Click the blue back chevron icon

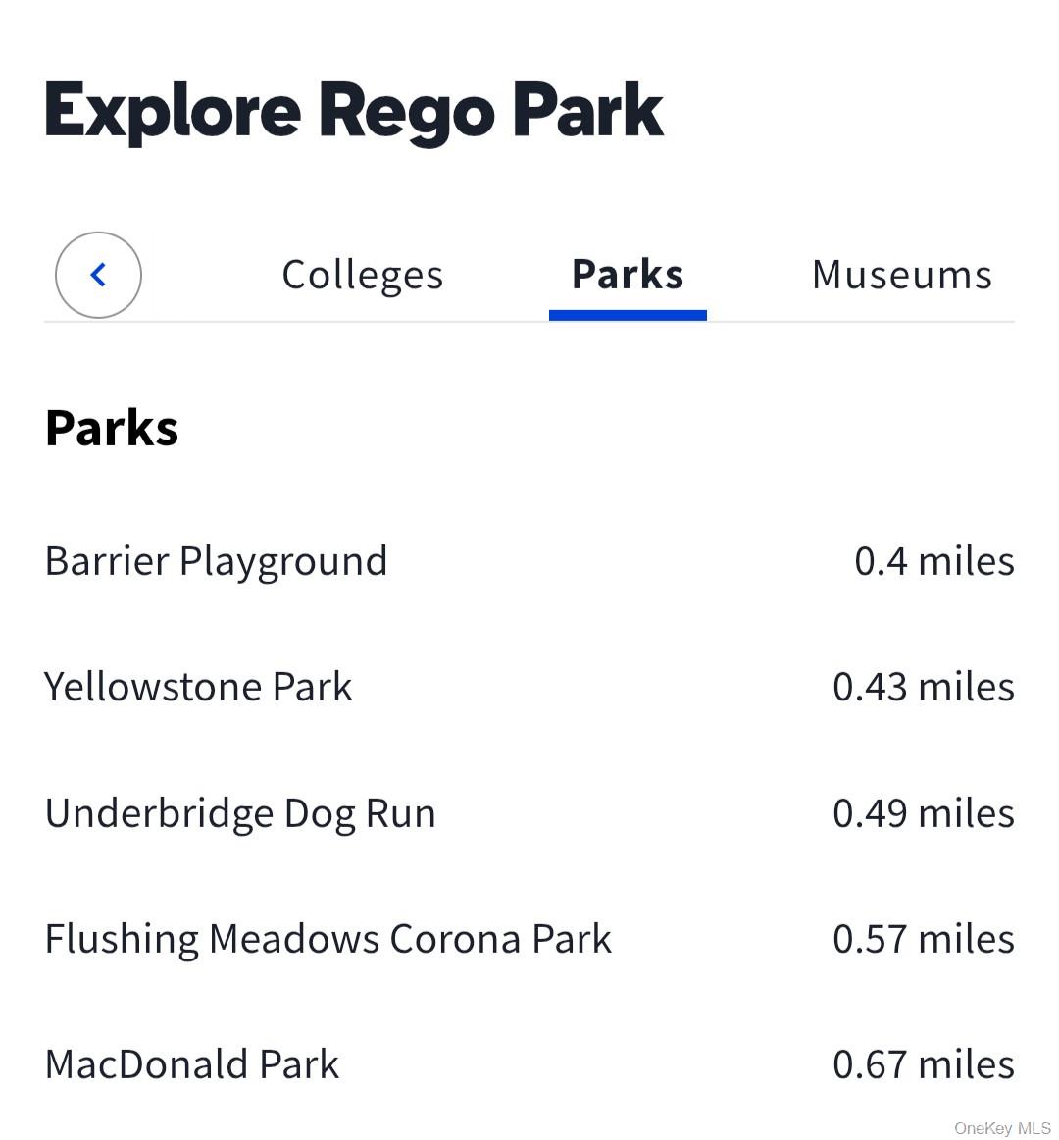coord(98,275)
